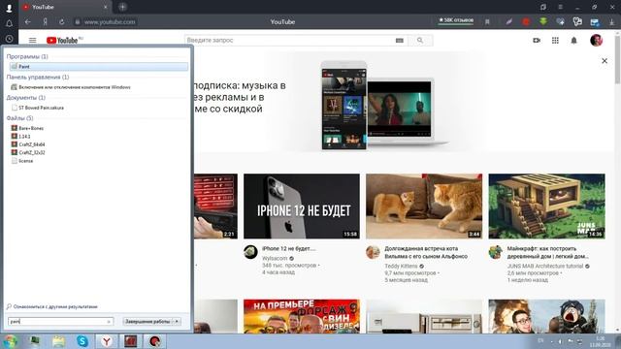Open Yandex Browser from the taskbar

tap(107, 341)
